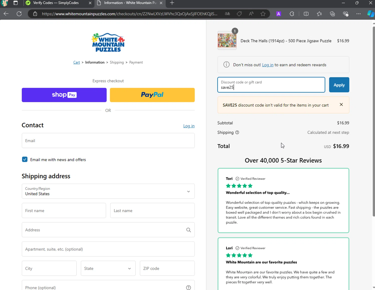Click the Shipping breadcrumb step
375x290 pixels.
pyautogui.click(x=117, y=62)
